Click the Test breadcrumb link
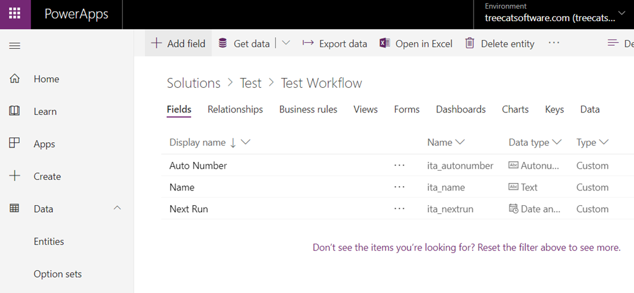This screenshot has height=293, width=634. click(x=251, y=83)
